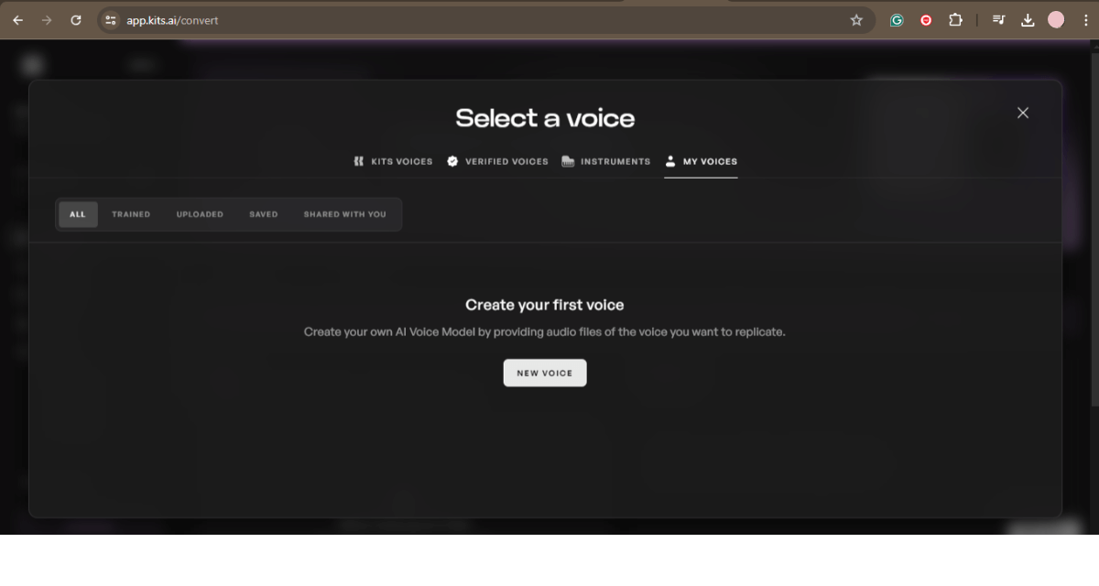This screenshot has width=1099, height=586.
Task: Open Chrome three-dot menu
Action: 1085,20
